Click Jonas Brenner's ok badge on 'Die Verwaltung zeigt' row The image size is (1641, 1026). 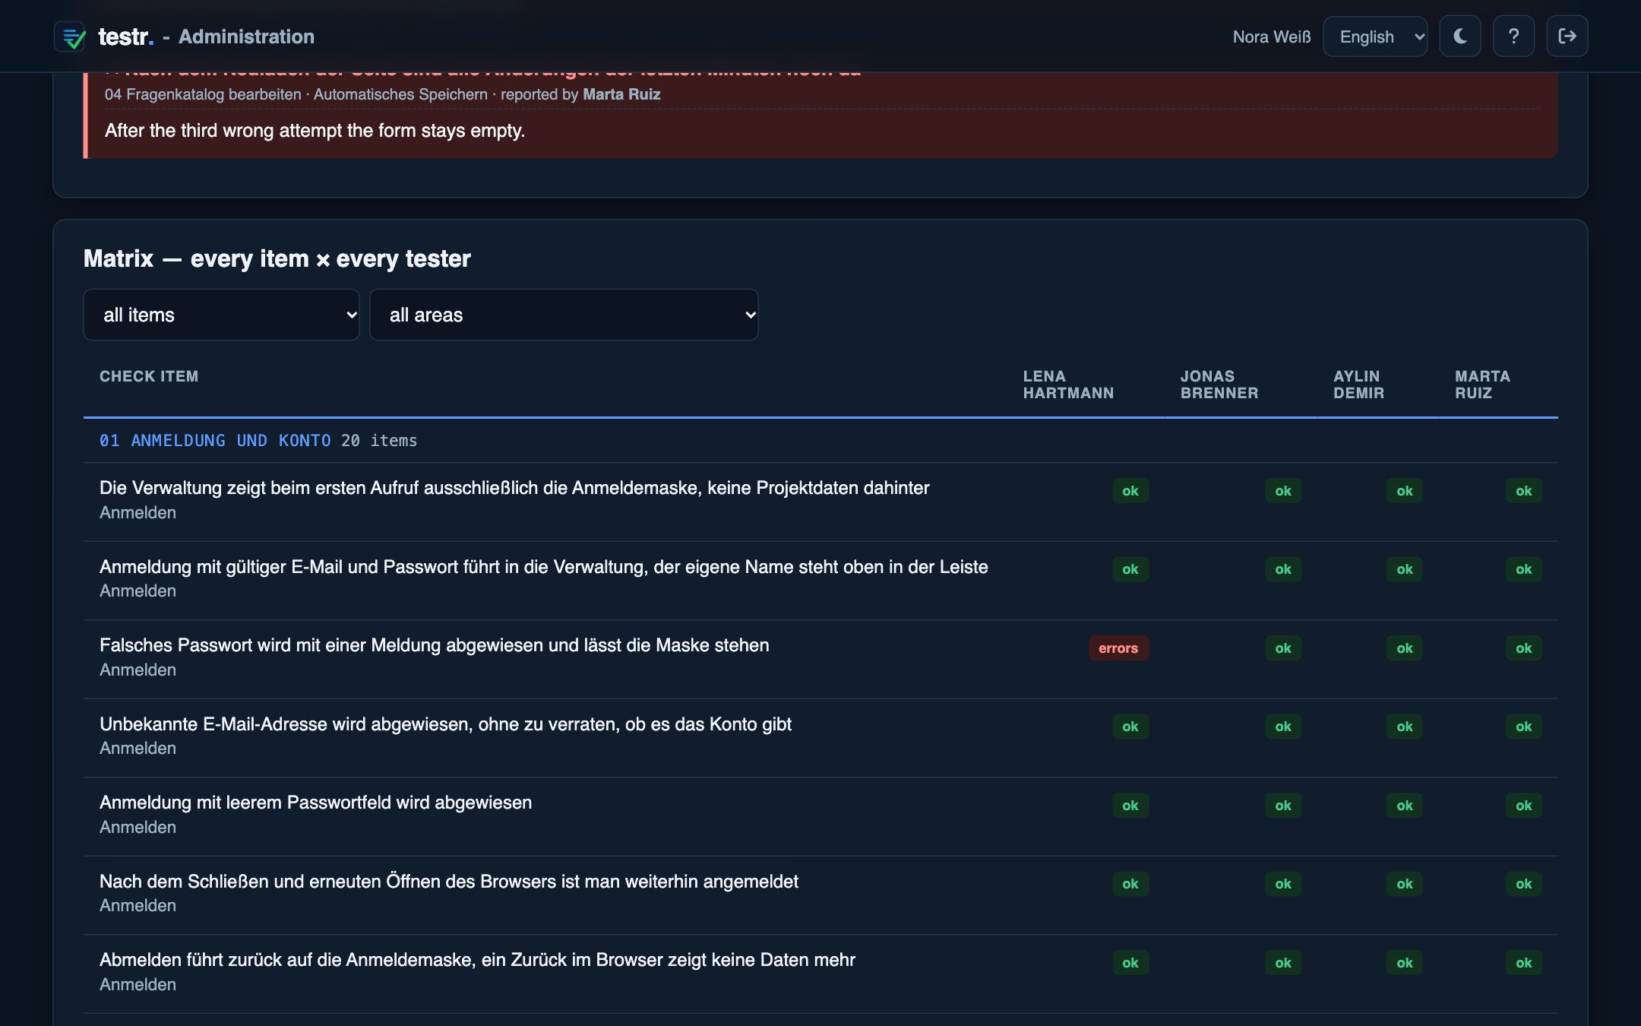pyautogui.click(x=1283, y=491)
